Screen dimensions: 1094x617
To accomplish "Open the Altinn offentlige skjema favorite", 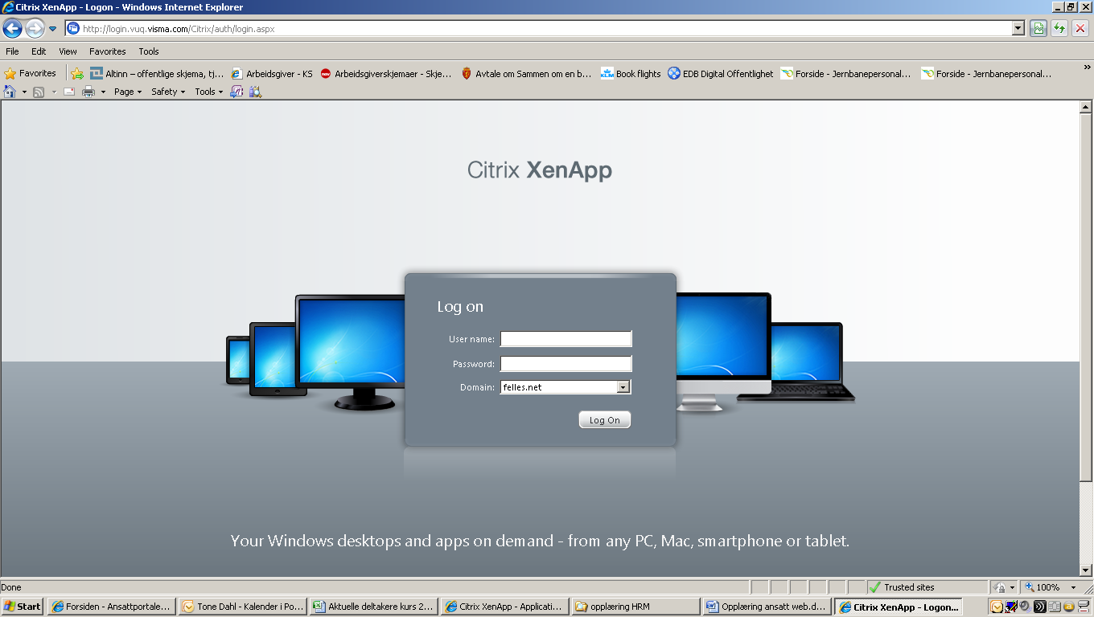I will (x=157, y=73).
